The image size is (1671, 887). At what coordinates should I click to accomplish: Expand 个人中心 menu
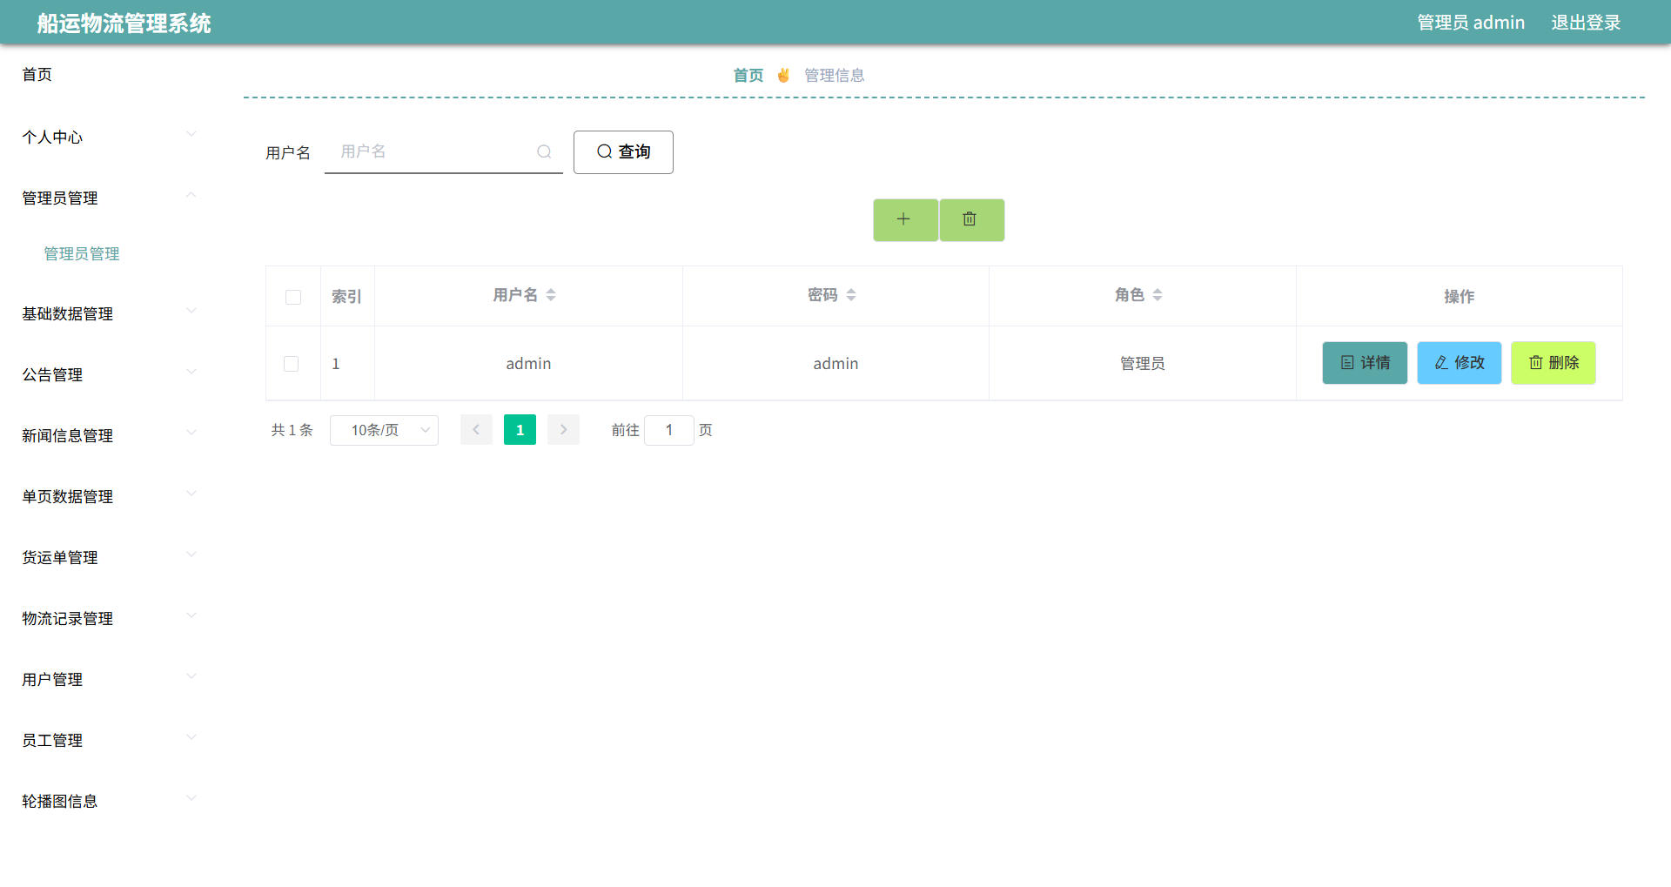(109, 137)
